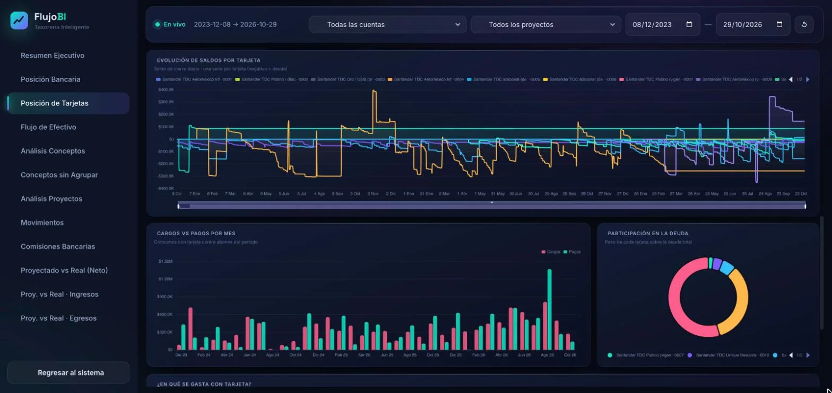Toggle Santander TDC adicional -0005 series

pyautogui.click(x=503, y=79)
